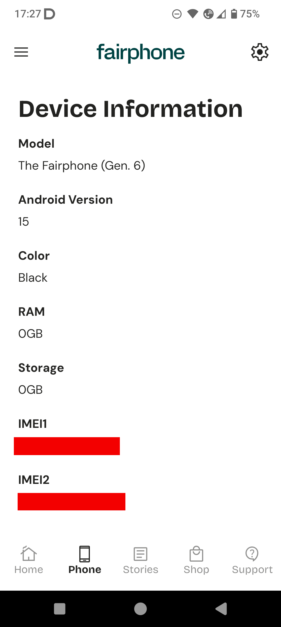Open the hamburger navigation menu
This screenshot has height=627, width=281.
click(x=21, y=52)
